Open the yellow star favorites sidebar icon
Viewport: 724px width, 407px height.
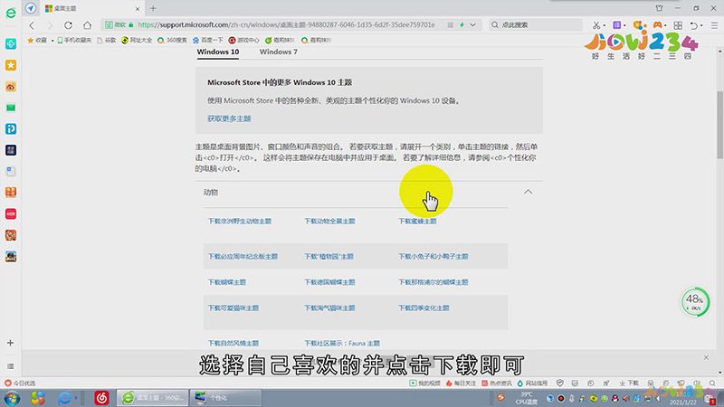[x=11, y=65]
